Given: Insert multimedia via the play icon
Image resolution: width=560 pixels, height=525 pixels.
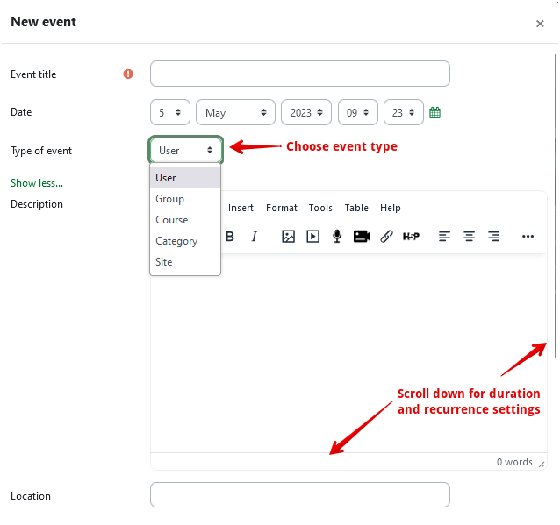Looking at the screenshot, I should tap(312, 237).
